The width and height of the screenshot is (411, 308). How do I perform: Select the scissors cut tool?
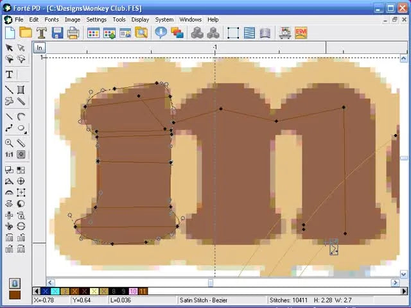pyautogui.click(x=9, y=227)
